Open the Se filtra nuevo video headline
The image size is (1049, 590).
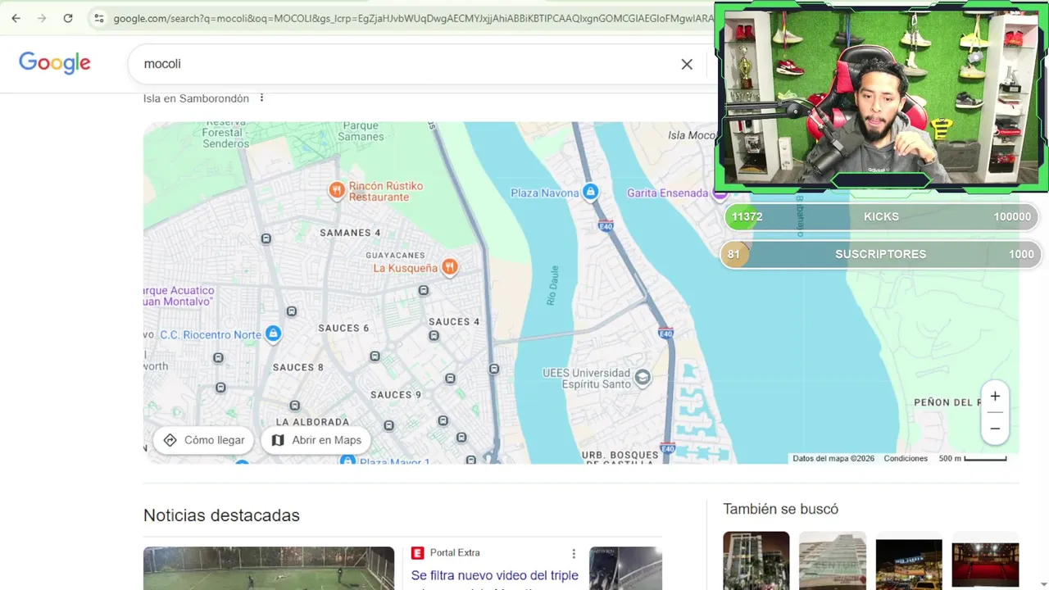(x=495, y=581)
